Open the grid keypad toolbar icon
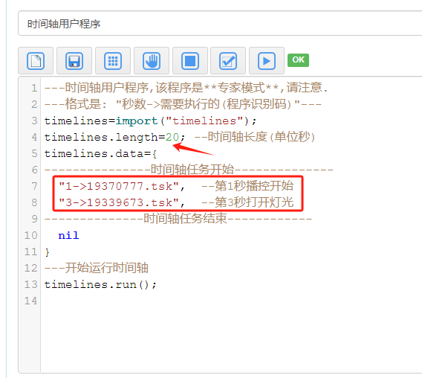Viewport: 422px width, 378px height. click(113, 61)
